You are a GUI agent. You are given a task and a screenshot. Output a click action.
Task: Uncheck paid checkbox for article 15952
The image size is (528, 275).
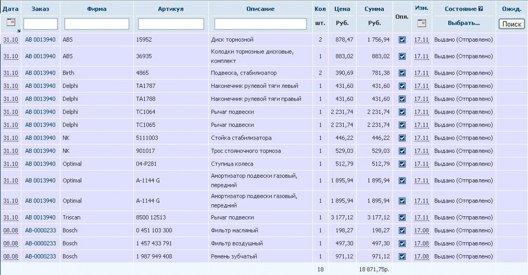[402, 40]
